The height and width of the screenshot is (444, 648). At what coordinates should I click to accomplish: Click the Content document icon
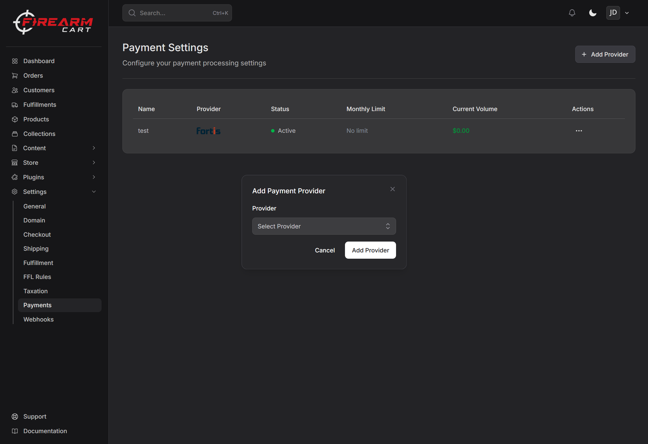(x=15, y=148)
